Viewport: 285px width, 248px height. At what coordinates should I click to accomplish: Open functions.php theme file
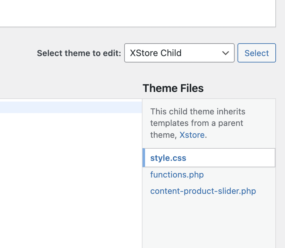point(177,175)
